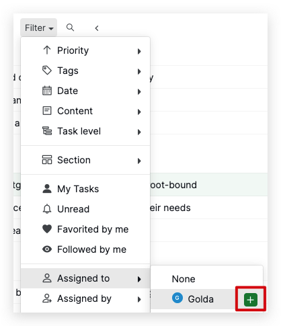
Task: Click the left chevron collapse icon
Action: click(97, 28)
